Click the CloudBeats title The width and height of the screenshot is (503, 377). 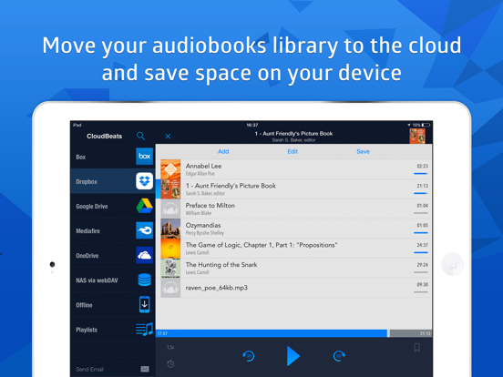coord(104,137)
